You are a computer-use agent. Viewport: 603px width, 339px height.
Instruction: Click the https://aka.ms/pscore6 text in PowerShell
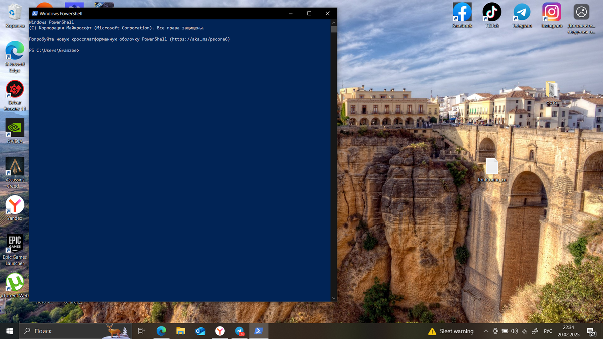pos(200,39)
